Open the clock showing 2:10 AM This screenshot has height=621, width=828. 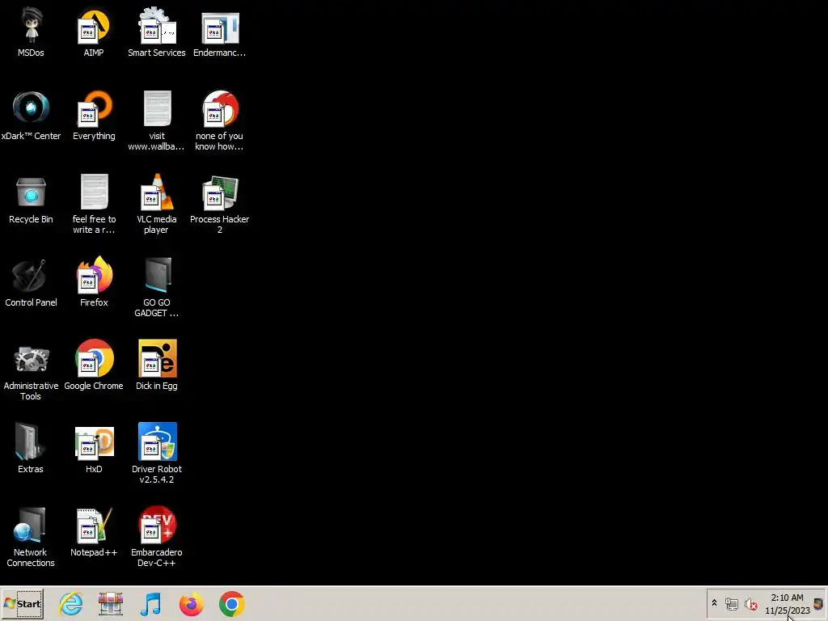point(788,604)
